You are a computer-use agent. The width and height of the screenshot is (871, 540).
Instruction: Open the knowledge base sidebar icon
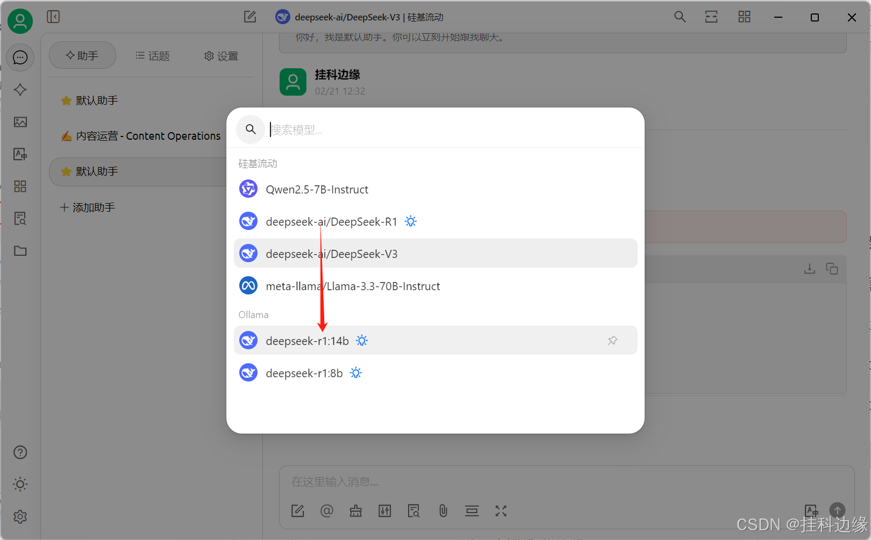[20, 219]
